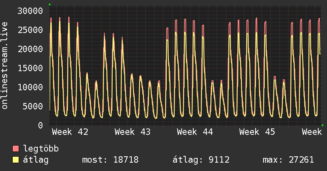The height and width of the screenshot is (171, 327).
Task: Click the green arrow at x-axis end
Action: (323, 125)
